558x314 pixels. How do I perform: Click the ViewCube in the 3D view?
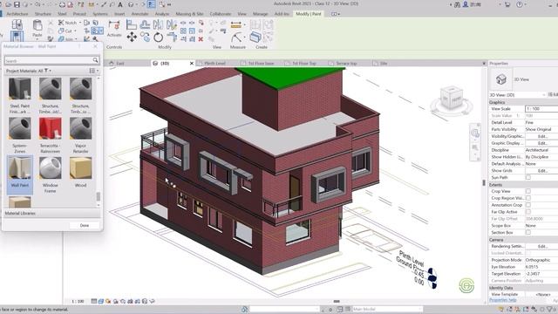coord(452,97)
